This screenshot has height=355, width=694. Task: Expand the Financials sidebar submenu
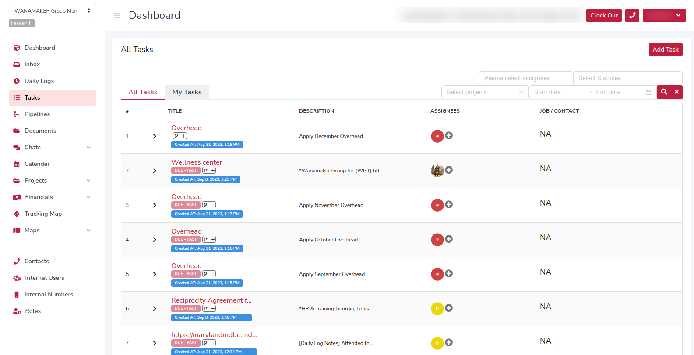(x=88, y=197)
